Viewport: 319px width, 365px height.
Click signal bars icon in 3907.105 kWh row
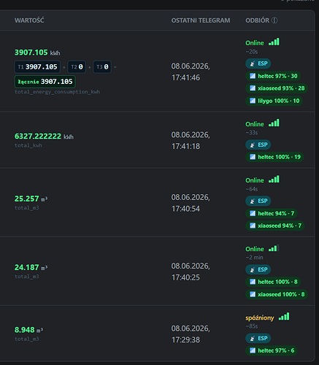point(274,42)
